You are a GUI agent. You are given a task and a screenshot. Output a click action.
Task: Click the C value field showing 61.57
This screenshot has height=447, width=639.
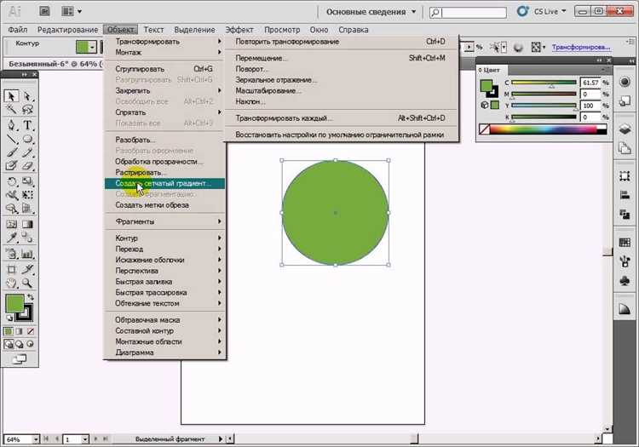tap(590, 83)
